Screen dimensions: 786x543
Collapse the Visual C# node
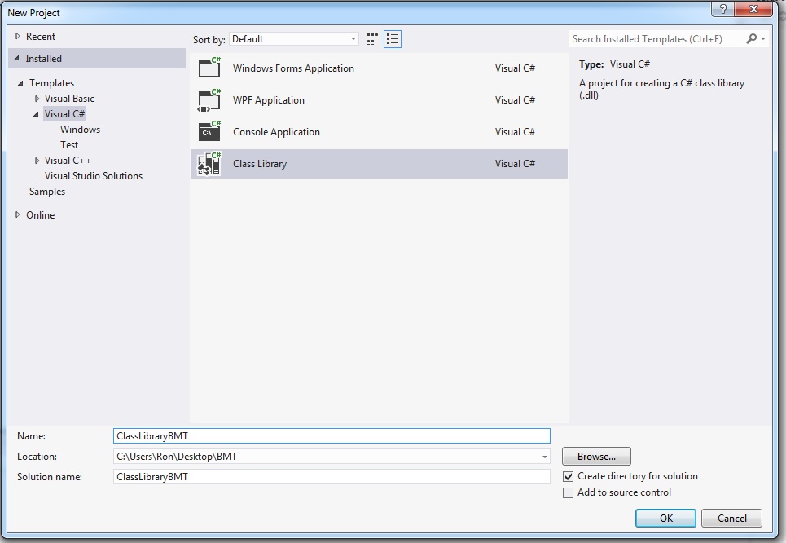[36, 114]
